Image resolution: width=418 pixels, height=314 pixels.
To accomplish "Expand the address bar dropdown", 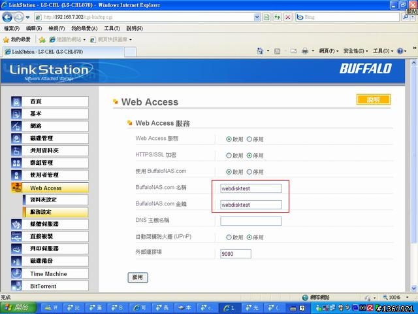I will pos(257,18).
